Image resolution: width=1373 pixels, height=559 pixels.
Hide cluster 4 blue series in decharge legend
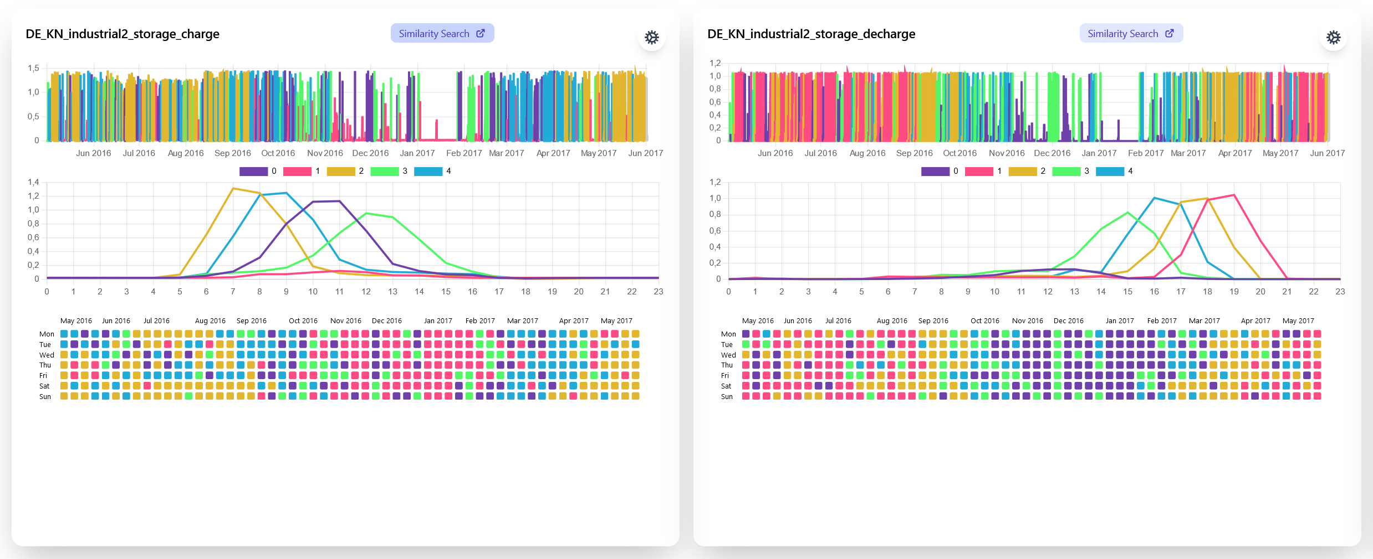click(1110, 172)
